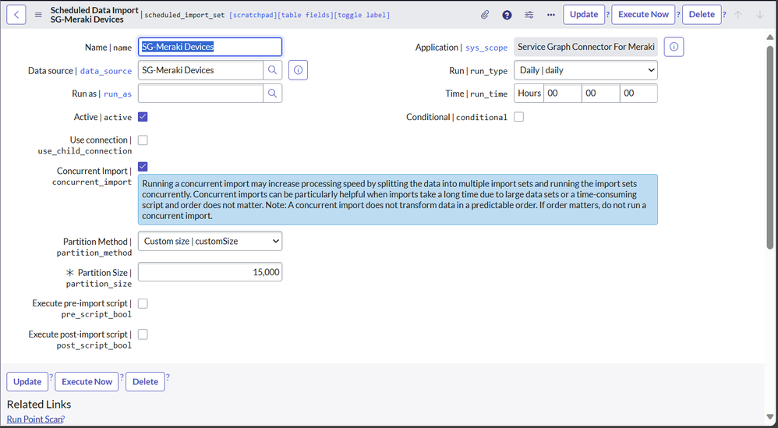Viewport: 778px width, 428px height.
Task: Click the Run as lookup magnifier
Action: click(x=273, y=94)
